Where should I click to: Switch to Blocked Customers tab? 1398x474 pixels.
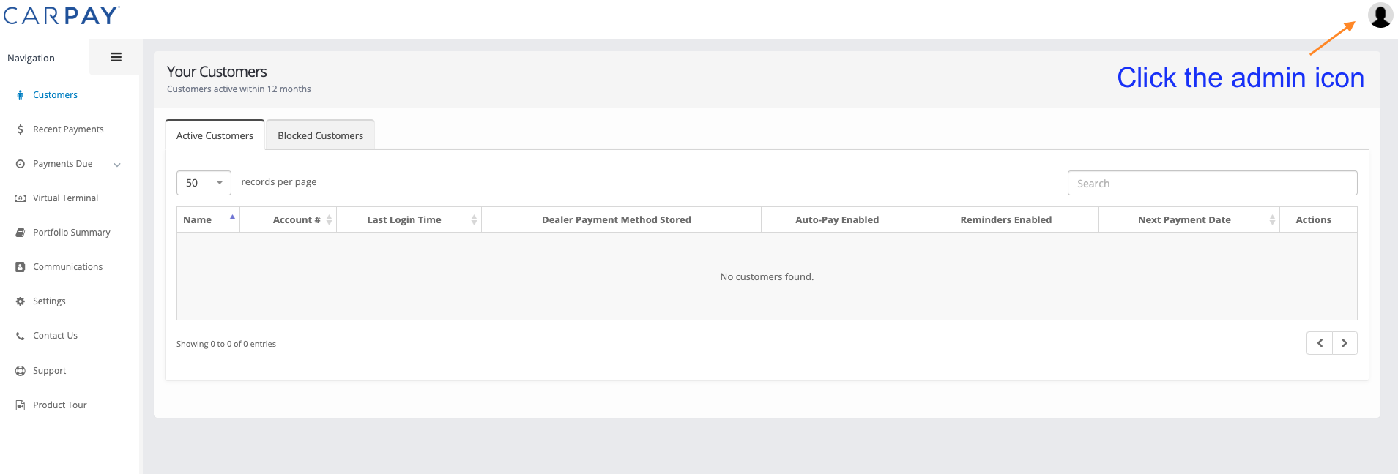[320, 135]
